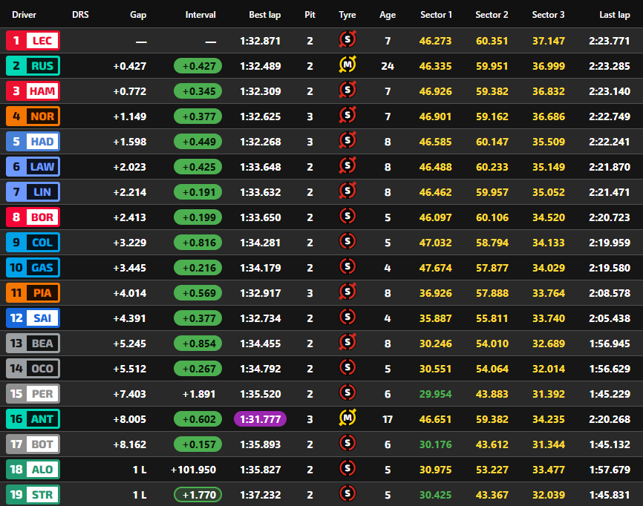The height and width of the screenshot is (506, 643).
Task: Click the 2:08.578 last lap time
Action: 610,293
